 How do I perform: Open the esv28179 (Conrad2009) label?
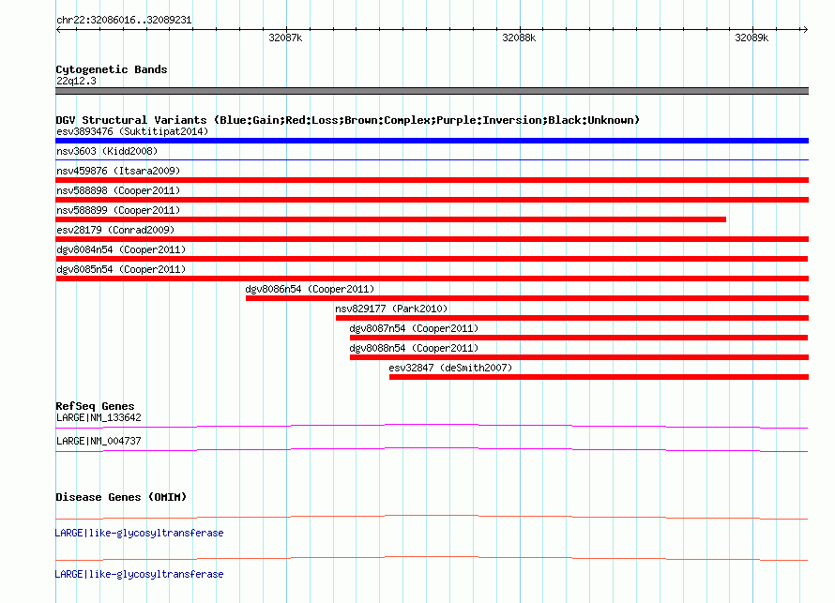tap(115, 230)
